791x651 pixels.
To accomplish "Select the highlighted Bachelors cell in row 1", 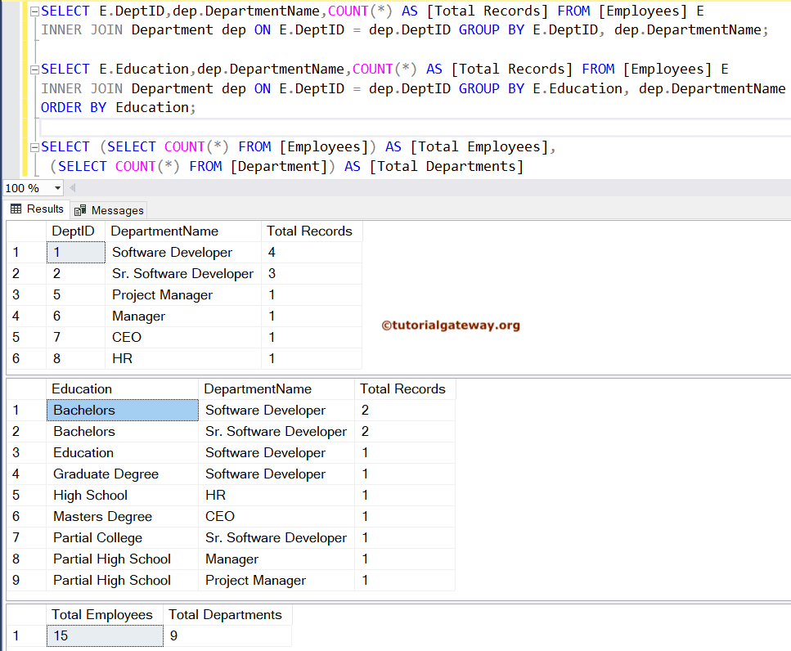I will (x=123, y=410).
